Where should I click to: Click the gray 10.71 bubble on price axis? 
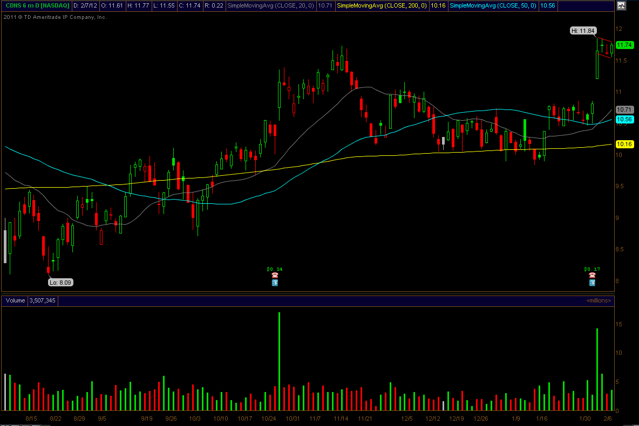pyautogui.click(x=624, y=109)
